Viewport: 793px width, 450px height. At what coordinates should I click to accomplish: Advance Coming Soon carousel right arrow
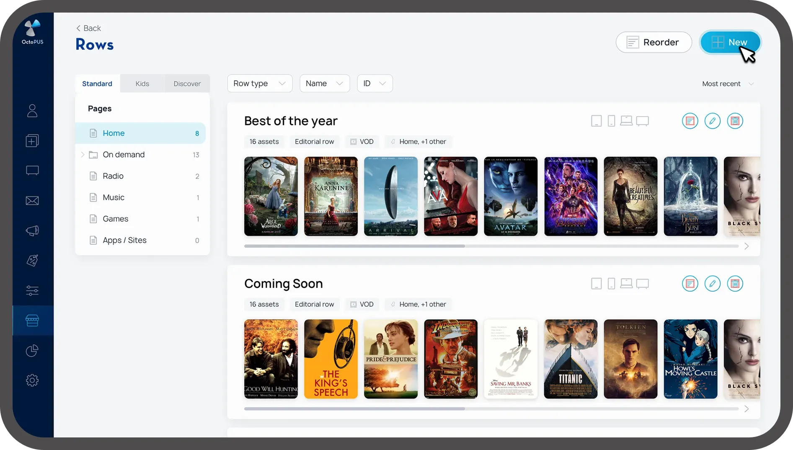tap(747, 409)
